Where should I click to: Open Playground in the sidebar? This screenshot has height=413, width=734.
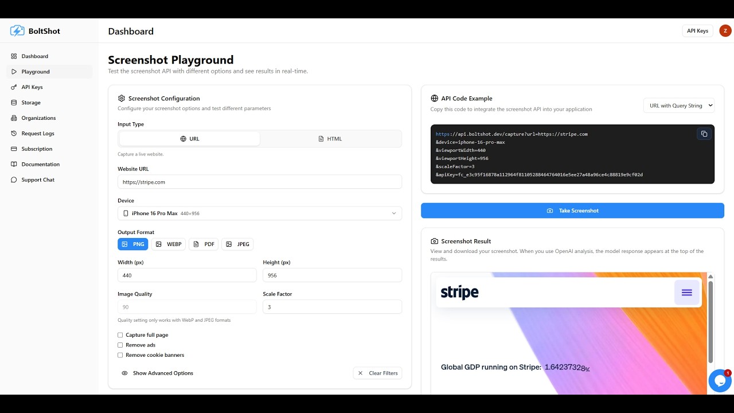pos(49,72)
